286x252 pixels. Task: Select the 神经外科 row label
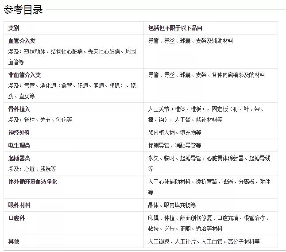point(19,132)
